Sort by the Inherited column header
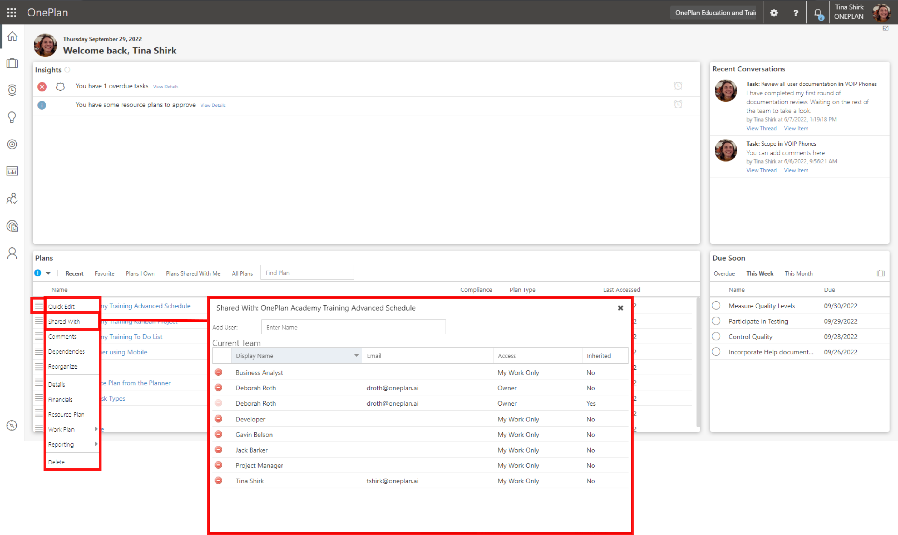The width and height of the screenshot is (898, 535). tap(605, 356)
